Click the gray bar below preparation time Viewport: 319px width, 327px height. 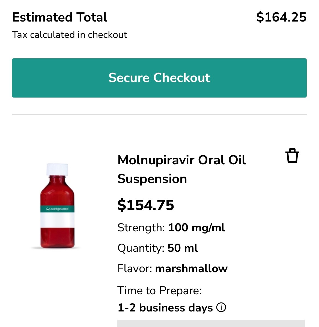[211, 323]
